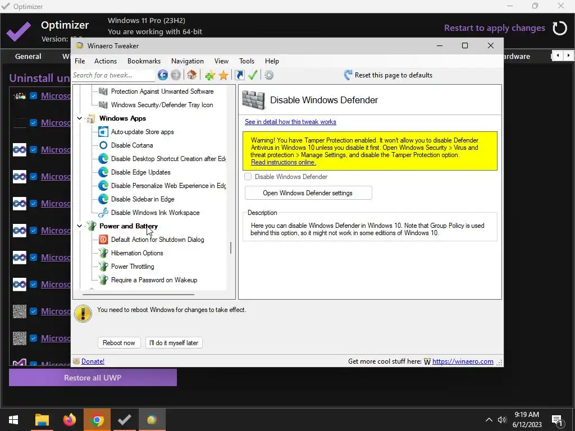Click the Donate! link
Image resolution: width=575 pixels, height=431 pixels.
[93, 361]
